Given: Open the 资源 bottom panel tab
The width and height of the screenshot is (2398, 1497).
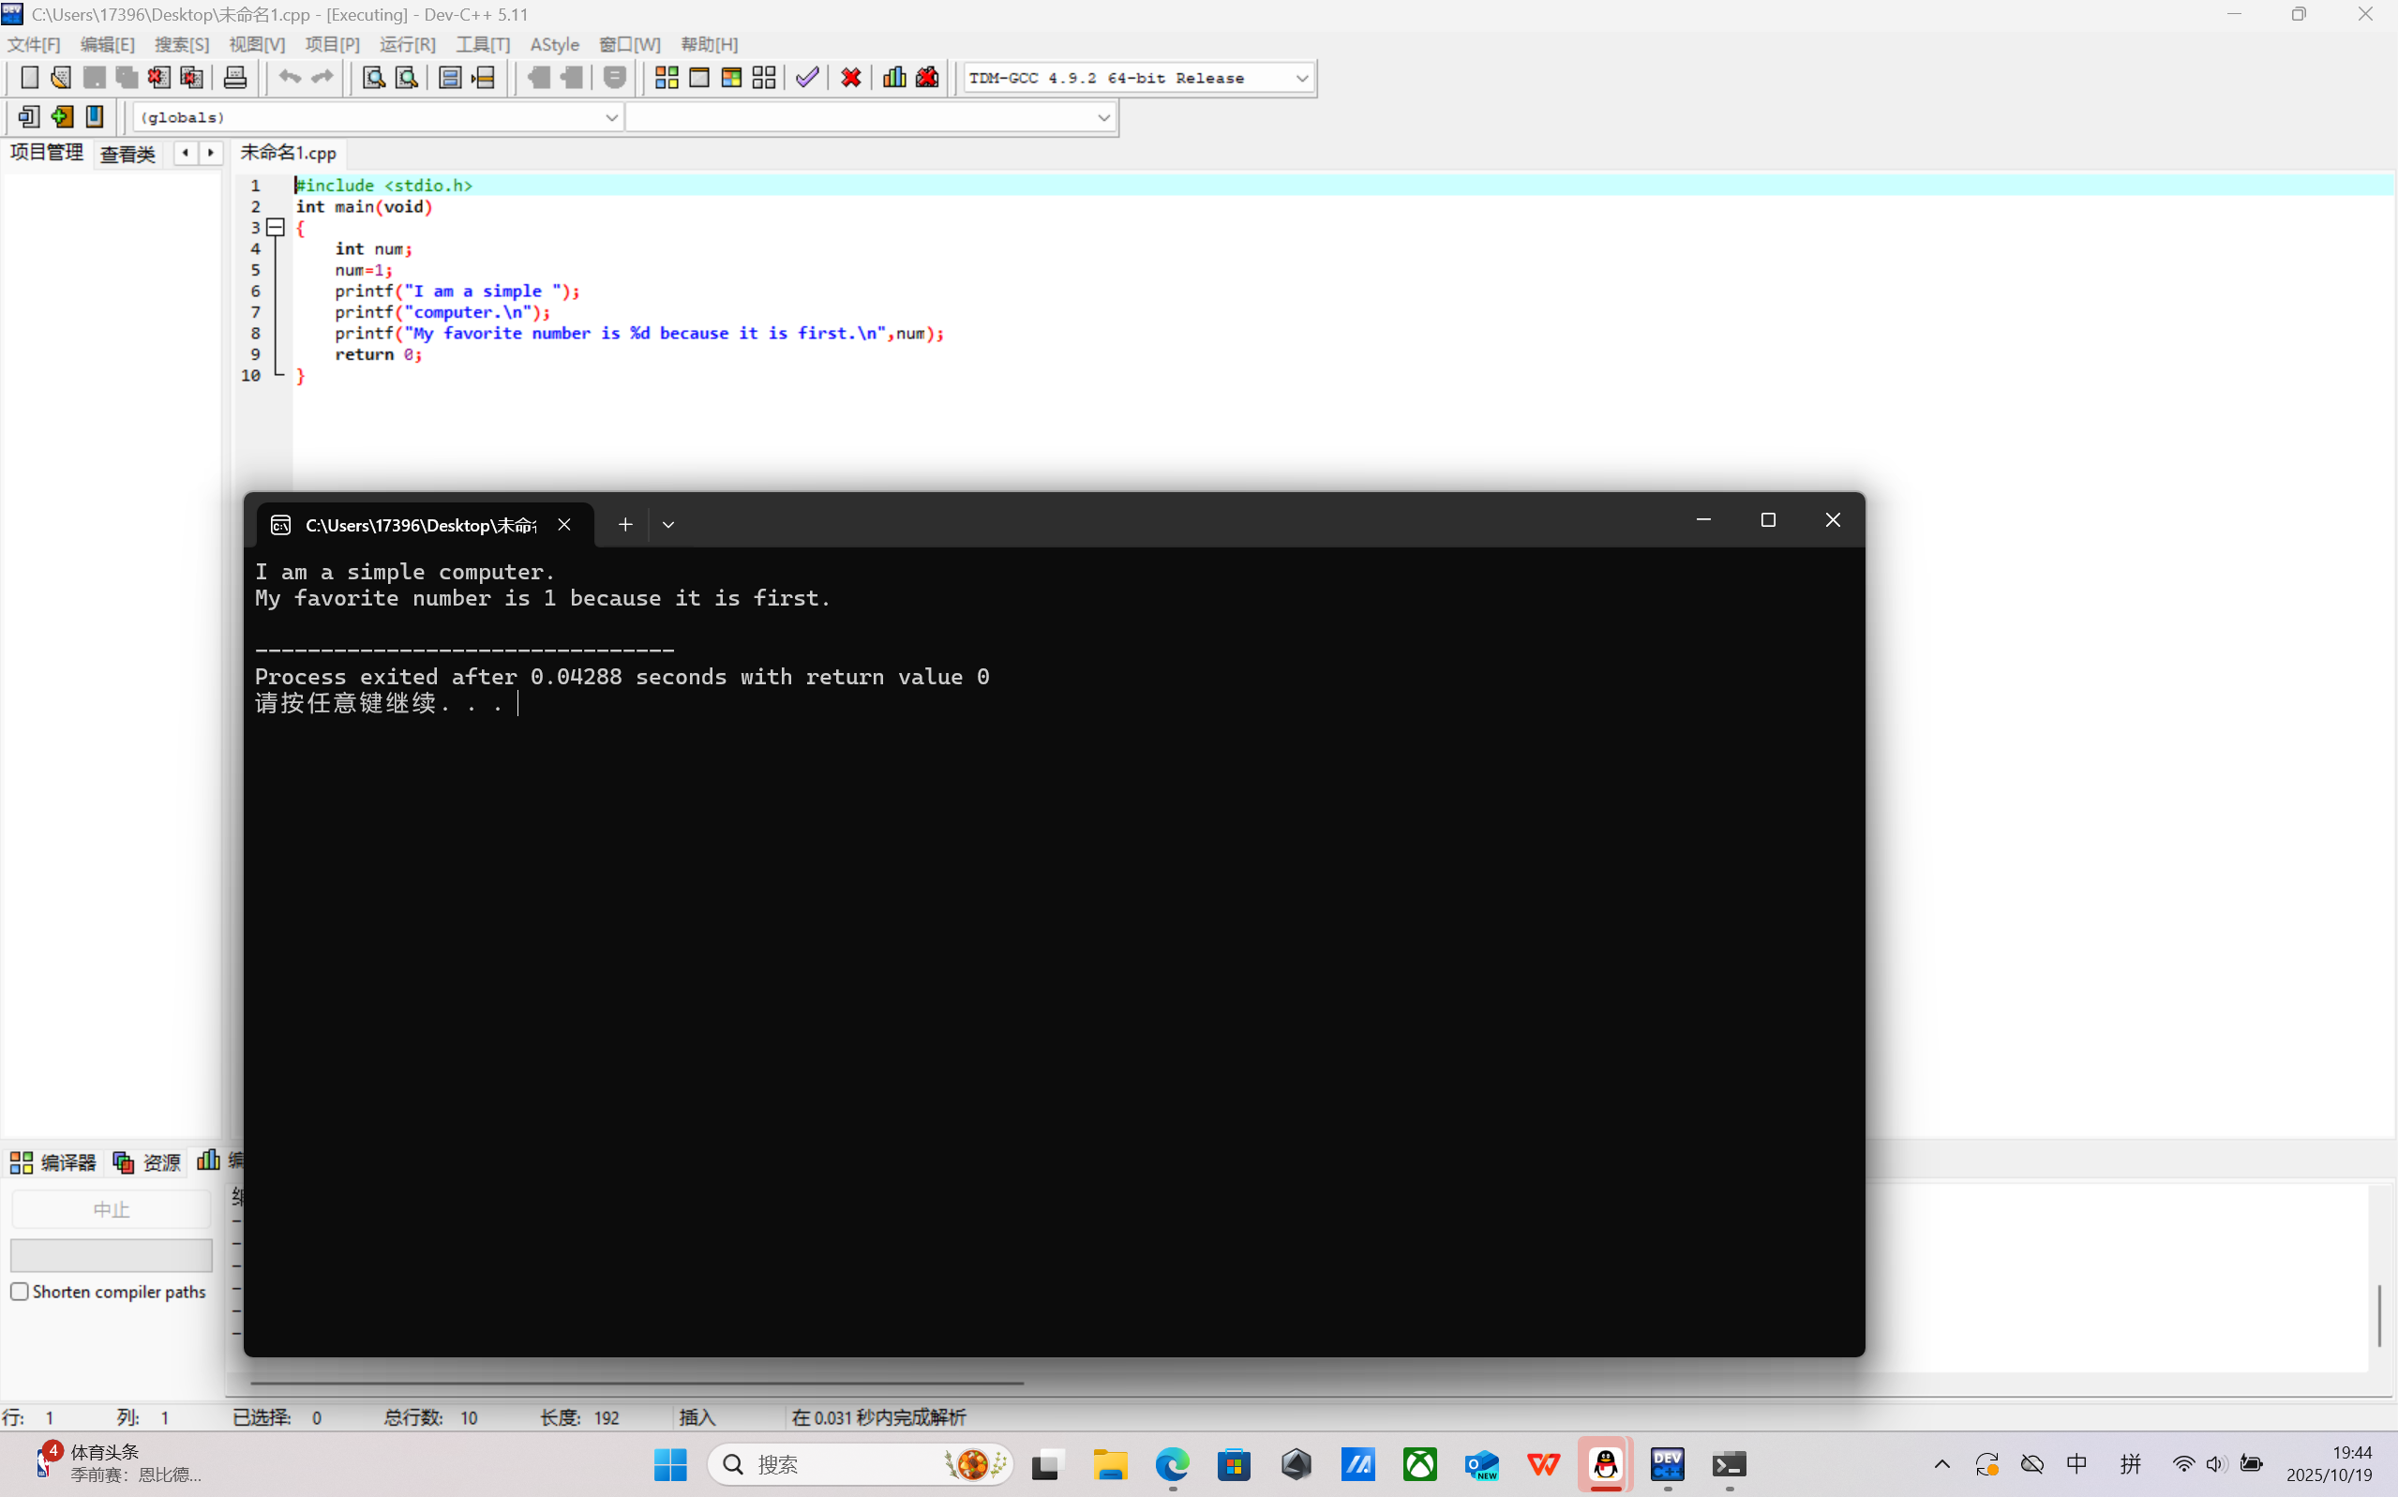Looking at the screenshot, I should coord(147,1161).
